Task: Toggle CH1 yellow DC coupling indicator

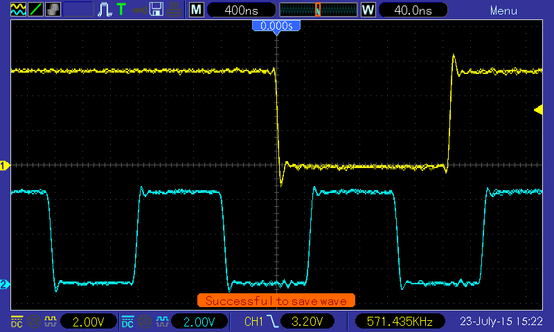Action: point(15,321)
